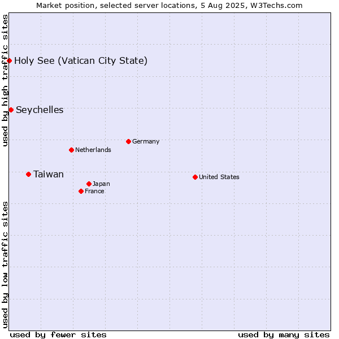Click 'used by high traffic sites' axis label

[x=5, y=80]
